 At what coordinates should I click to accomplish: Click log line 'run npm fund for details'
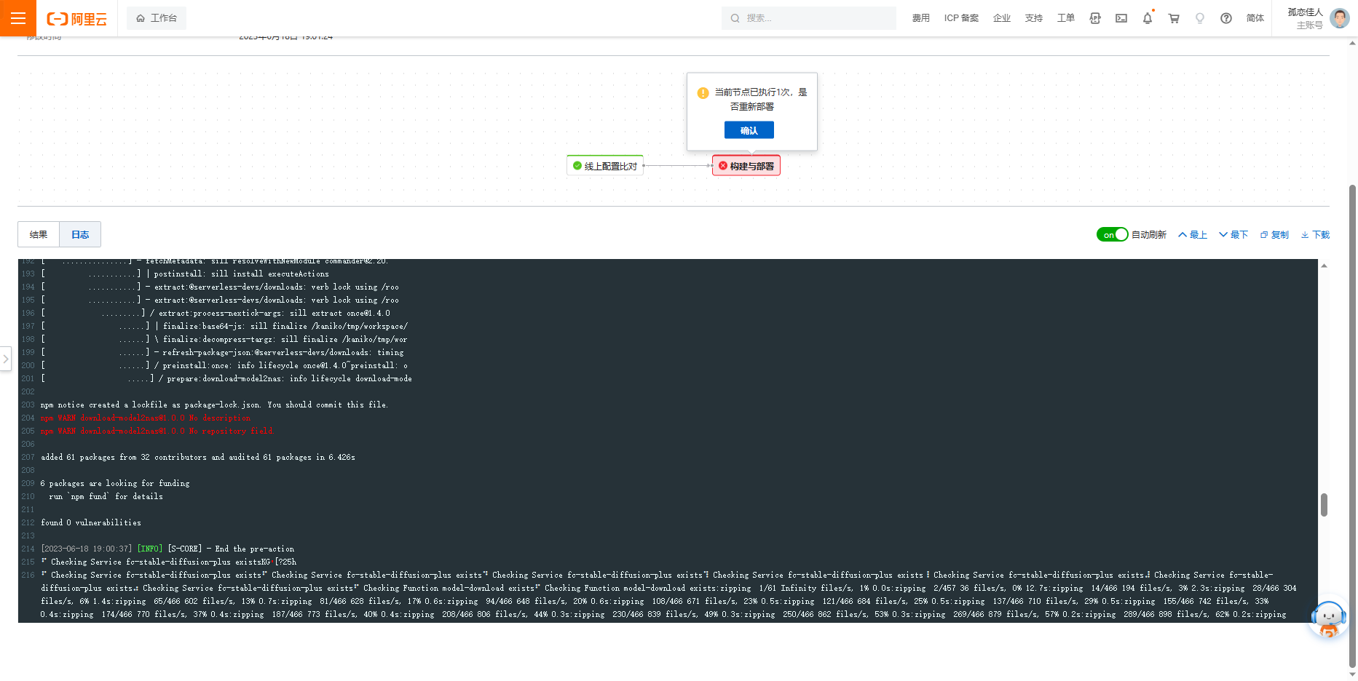pos(106,496)
